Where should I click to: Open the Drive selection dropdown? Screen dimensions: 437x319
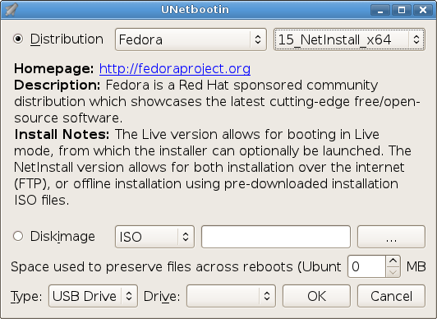point(231,296)
